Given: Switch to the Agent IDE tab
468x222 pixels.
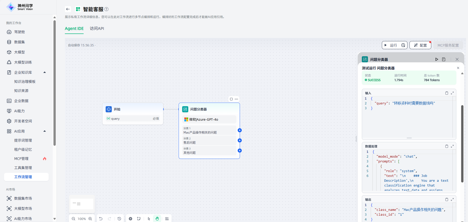Looking at the screenshot, I should click(x=74, y=28).
